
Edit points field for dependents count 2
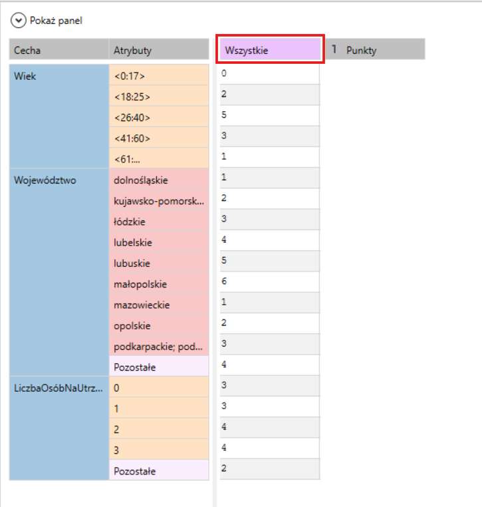pos(270,427)
